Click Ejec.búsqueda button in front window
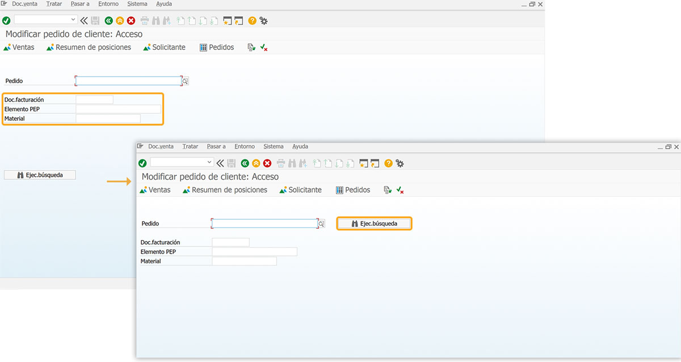 pos(375,224)
